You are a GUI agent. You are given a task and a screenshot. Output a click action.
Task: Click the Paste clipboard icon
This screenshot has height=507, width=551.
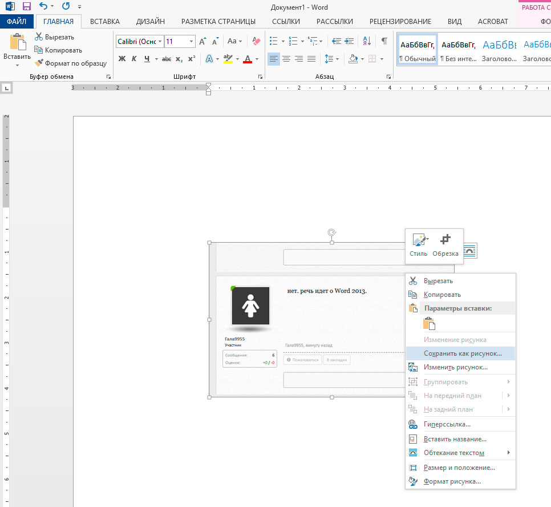click(17, 42)
